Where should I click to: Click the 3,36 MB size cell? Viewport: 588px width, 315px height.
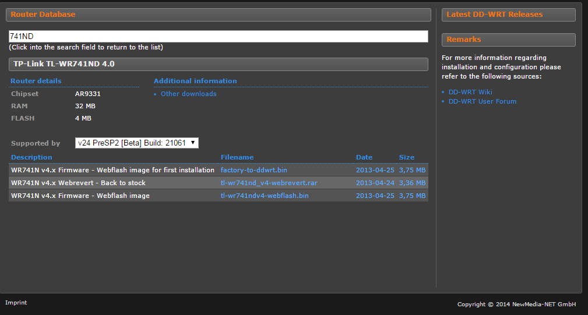(412, 183)
